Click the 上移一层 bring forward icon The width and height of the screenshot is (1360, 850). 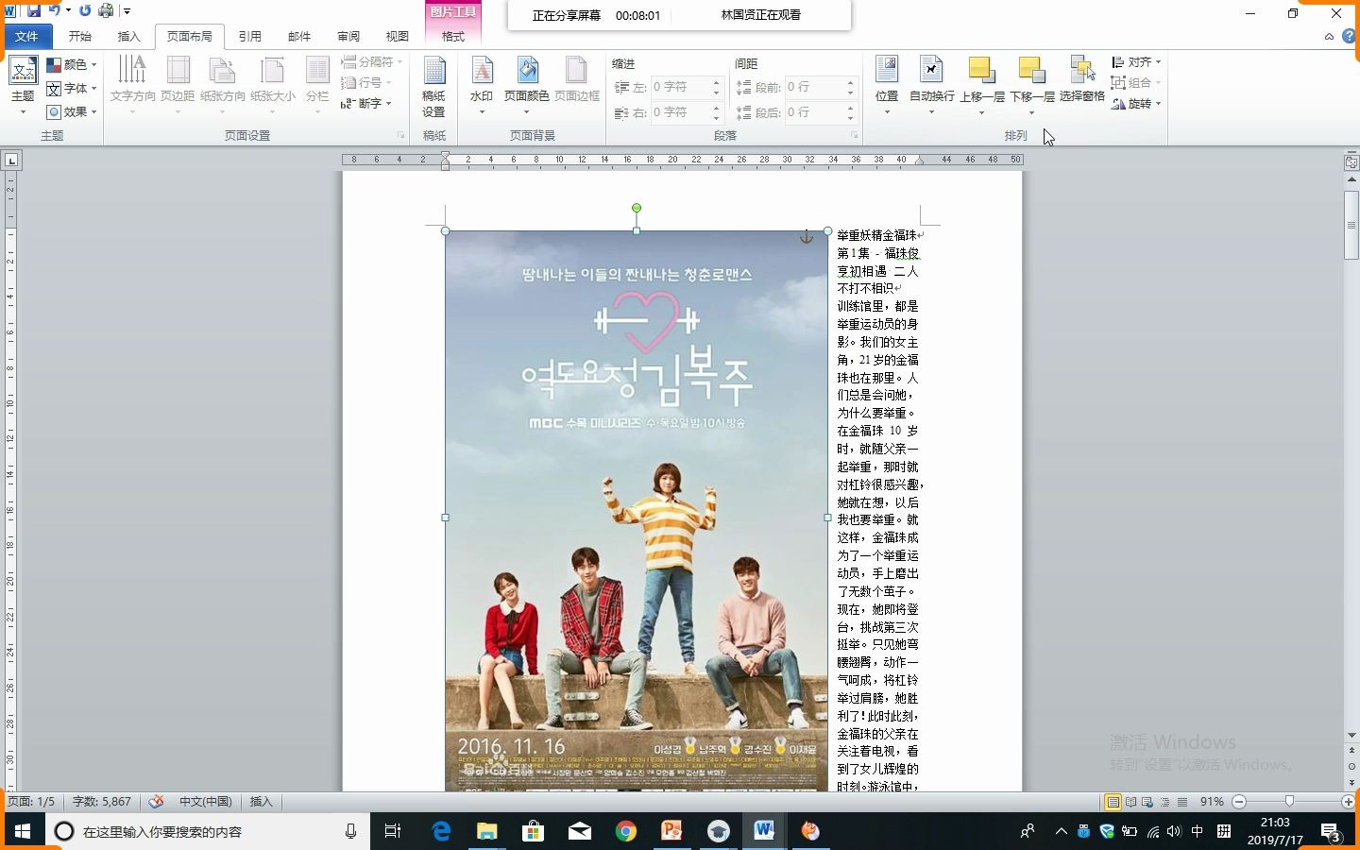point(981,71)
